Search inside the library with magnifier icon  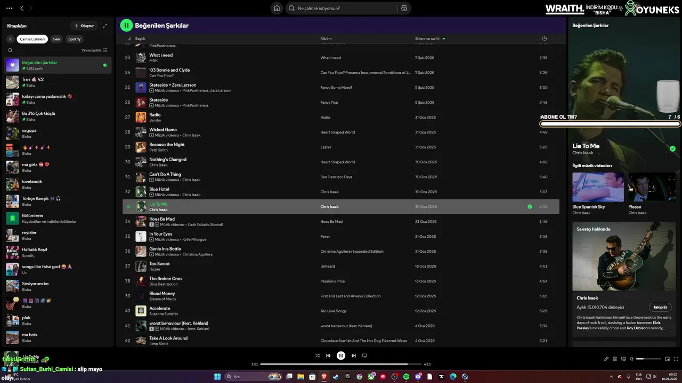pyautogui.click(x=10, y=51)
